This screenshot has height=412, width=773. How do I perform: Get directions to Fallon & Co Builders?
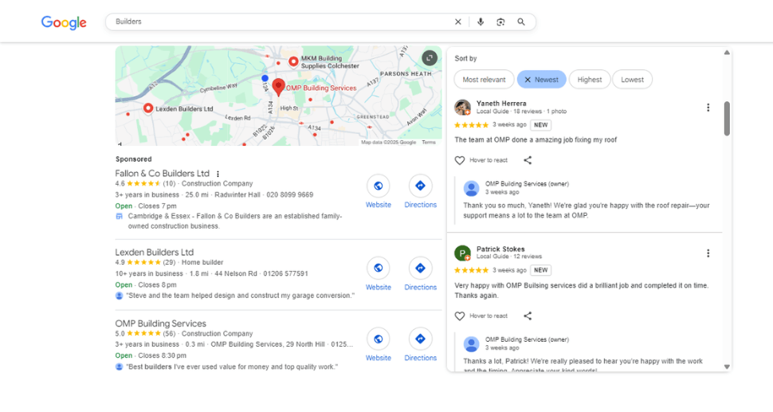(420, 186)
